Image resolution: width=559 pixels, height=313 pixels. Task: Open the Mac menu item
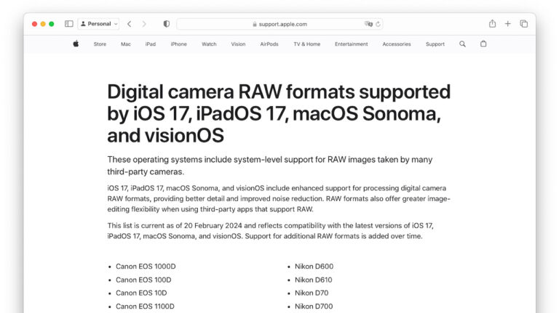[x=126, y=44]
